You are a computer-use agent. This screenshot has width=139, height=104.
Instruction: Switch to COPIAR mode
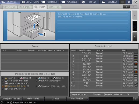click(90, 2)
